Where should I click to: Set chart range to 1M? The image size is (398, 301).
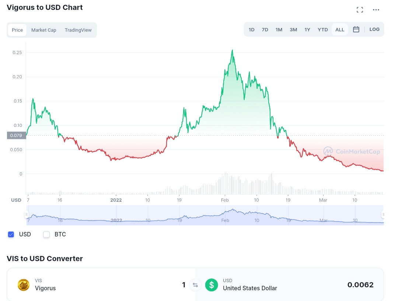pos(279,30)
